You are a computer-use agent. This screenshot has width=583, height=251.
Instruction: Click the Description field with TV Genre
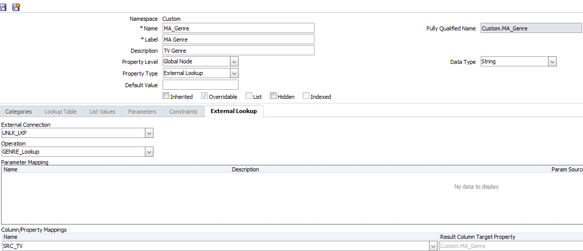coord(238,51)
